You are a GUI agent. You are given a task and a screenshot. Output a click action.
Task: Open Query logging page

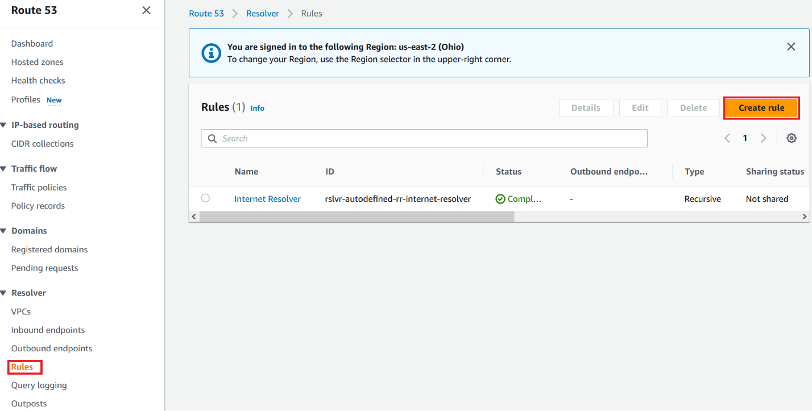pos(39,385)
